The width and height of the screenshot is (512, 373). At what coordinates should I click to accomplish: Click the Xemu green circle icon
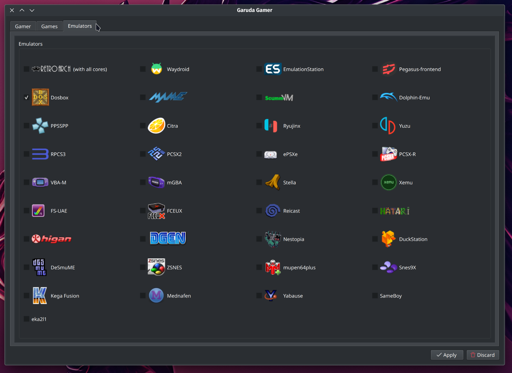pyautogui.click(x=389, y=182)
